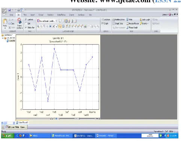
Task: Switch to the Workbook ribbon tab
Action: click(x=81, y=15)
